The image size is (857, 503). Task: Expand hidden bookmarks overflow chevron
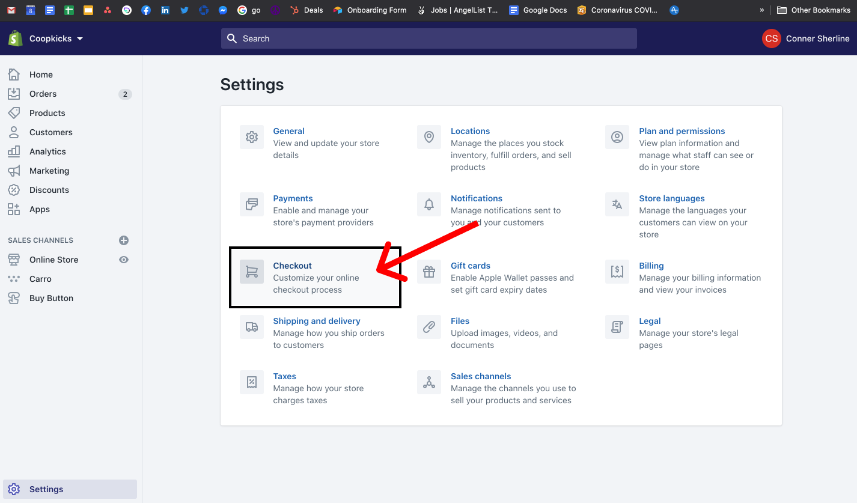coord(762,10)
